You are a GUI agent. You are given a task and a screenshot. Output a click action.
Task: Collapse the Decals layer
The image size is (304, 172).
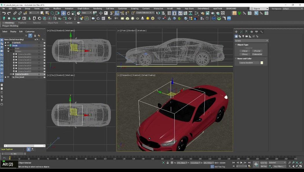click(x=6, y=45)
